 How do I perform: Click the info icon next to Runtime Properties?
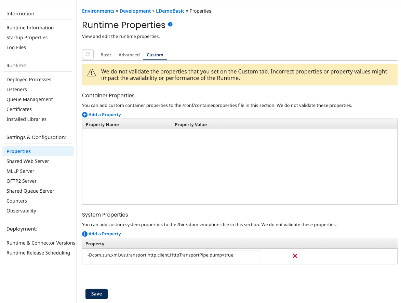click(170, 25)
